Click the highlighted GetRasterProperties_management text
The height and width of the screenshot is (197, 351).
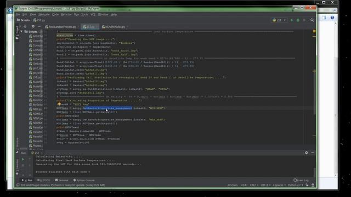pyautogui.click(x=107, y=108)
